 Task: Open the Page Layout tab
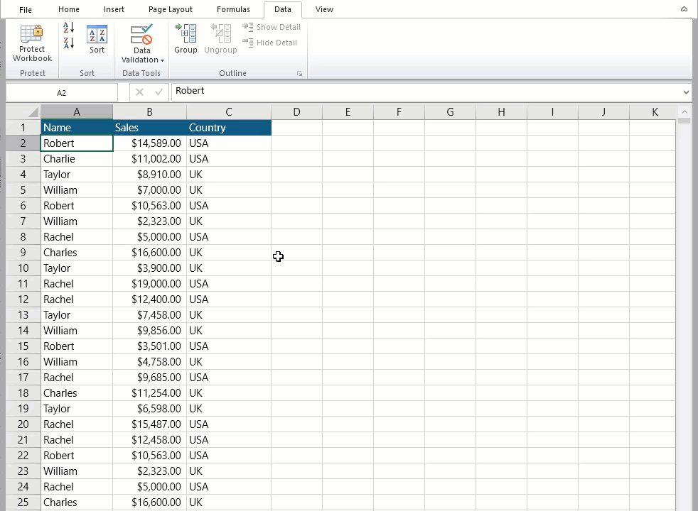pos(171,9)
